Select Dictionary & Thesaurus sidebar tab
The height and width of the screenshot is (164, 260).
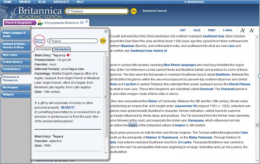16,79
